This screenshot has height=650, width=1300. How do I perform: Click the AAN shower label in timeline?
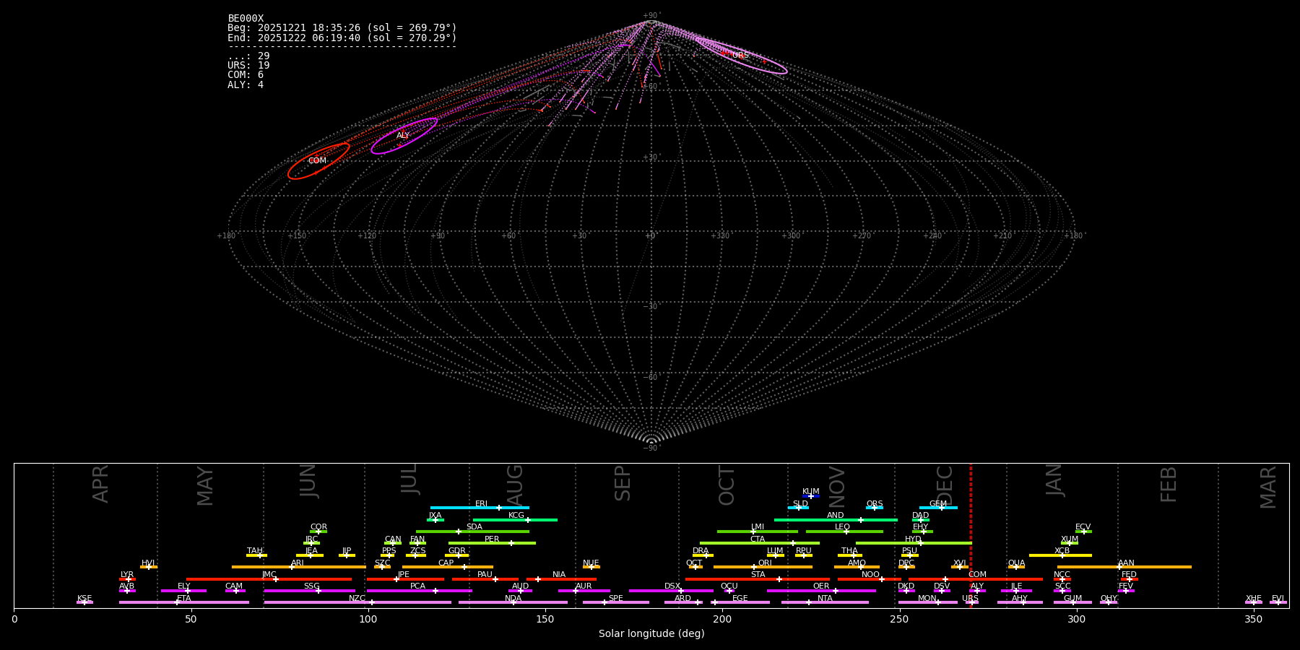(1127, 563)
